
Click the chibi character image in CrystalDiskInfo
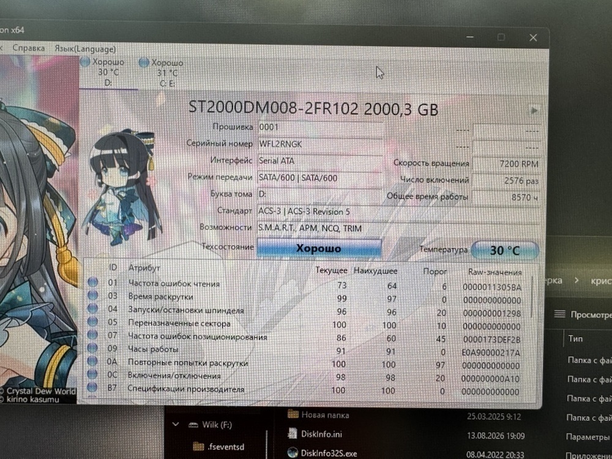pos(124,188)
